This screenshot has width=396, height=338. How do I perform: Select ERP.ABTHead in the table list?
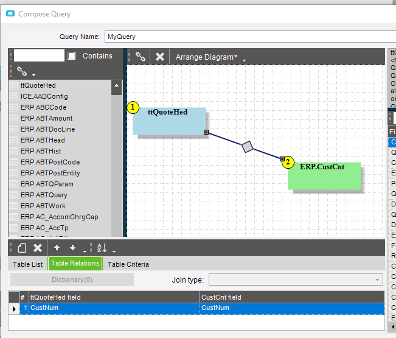(43, 140)
